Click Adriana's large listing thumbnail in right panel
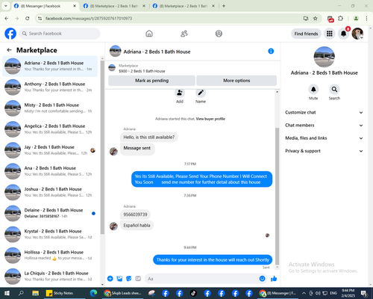The height and width of the screenshot is (299, 373). pos(324,57)
